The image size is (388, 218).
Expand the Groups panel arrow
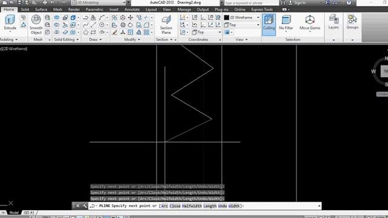pos(352,40)
